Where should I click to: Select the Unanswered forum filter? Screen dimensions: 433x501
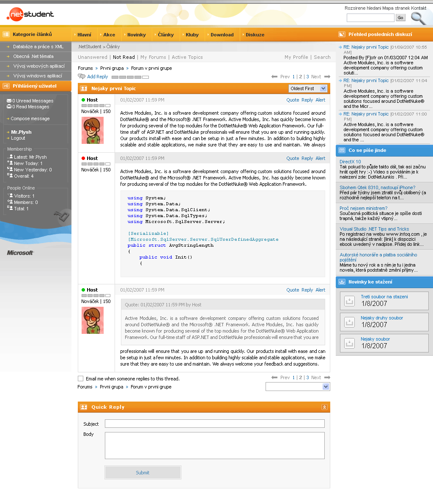tap(93, 57)
